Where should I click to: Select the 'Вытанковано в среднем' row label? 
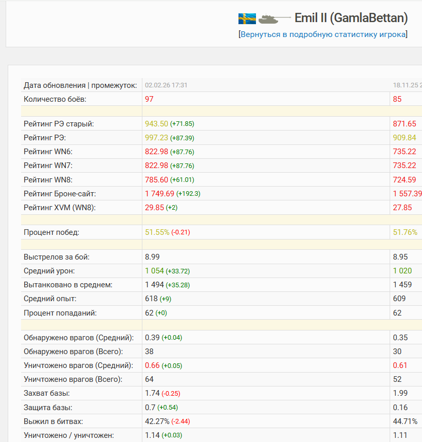point(68,285)
